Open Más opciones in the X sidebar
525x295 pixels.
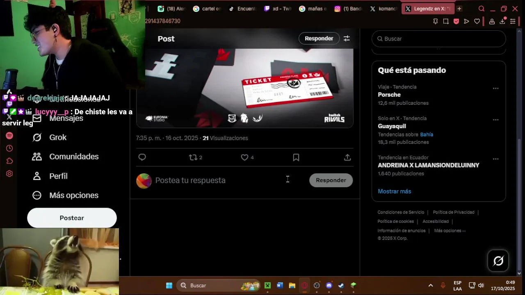click(66, 195)
